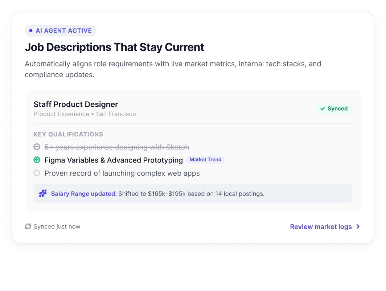The height and width of the screenshot is (291, 386).
Task: Open the Review market logs link
Action: click(325, 227)
